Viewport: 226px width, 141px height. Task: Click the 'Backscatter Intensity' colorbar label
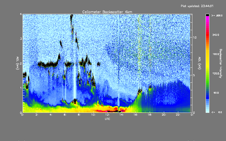[x=221, y=63]
